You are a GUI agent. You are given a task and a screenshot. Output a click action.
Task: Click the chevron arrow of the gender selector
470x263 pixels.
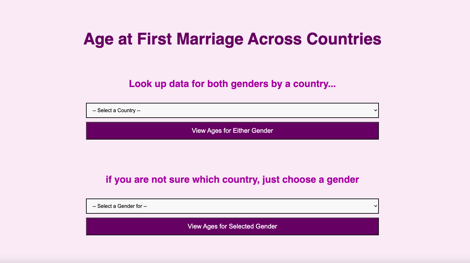point(375,206)
